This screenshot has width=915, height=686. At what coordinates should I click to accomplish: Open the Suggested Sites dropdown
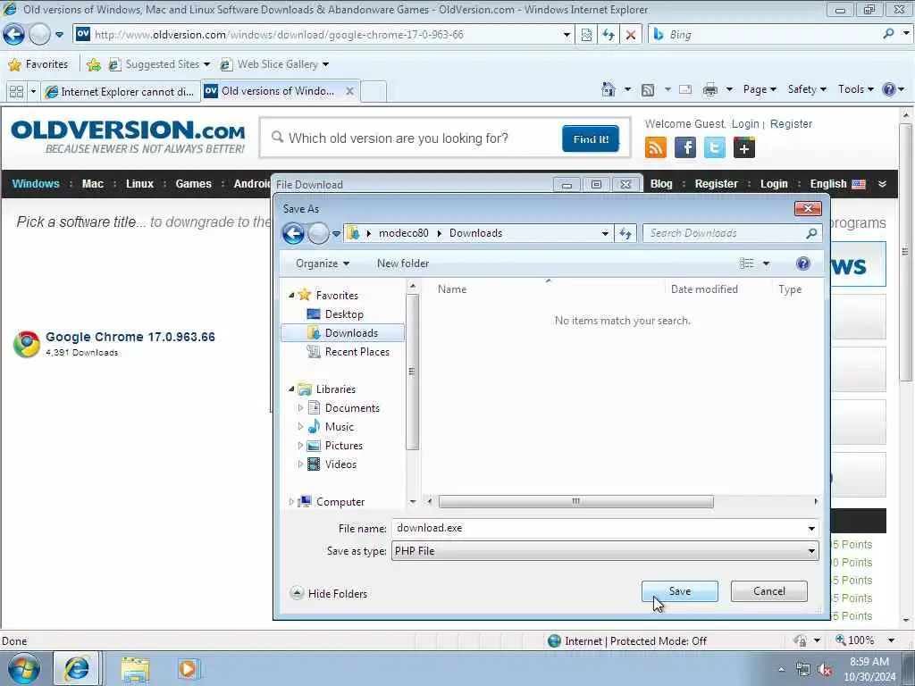pyautogui.click(x=207, y=64)
